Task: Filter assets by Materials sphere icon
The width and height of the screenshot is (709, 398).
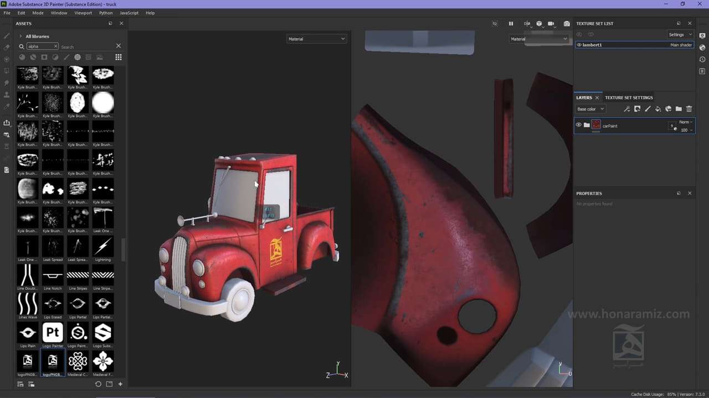Action: [x=22, y=57]
